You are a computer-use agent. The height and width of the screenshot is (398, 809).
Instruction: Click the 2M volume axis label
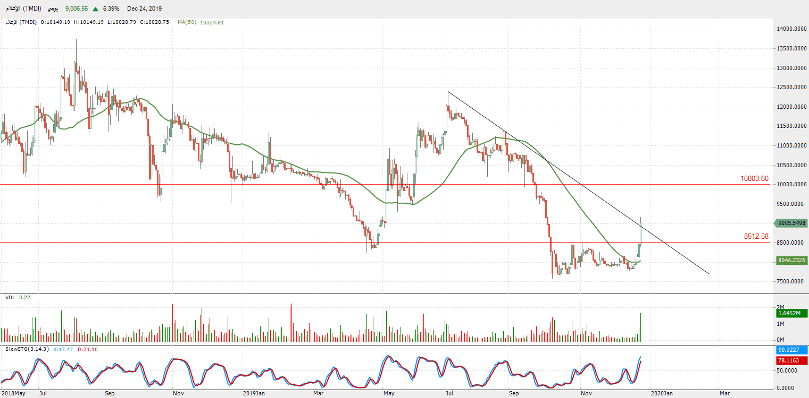click(780, 308)
